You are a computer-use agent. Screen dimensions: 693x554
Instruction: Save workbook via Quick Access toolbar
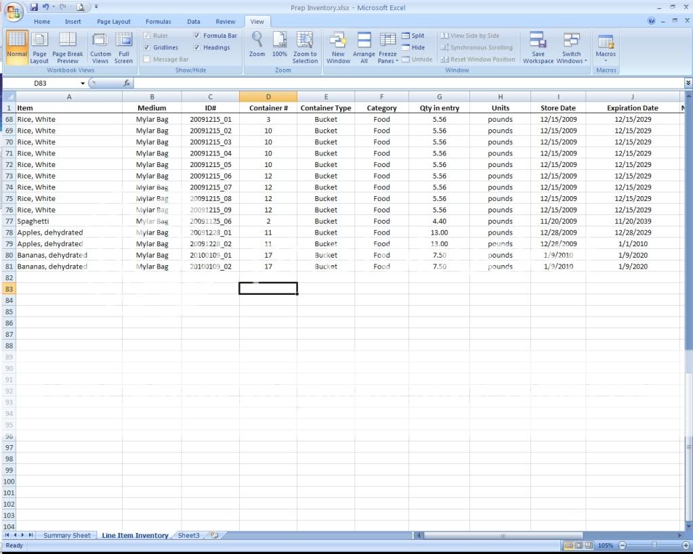click(x=34, y=7)
